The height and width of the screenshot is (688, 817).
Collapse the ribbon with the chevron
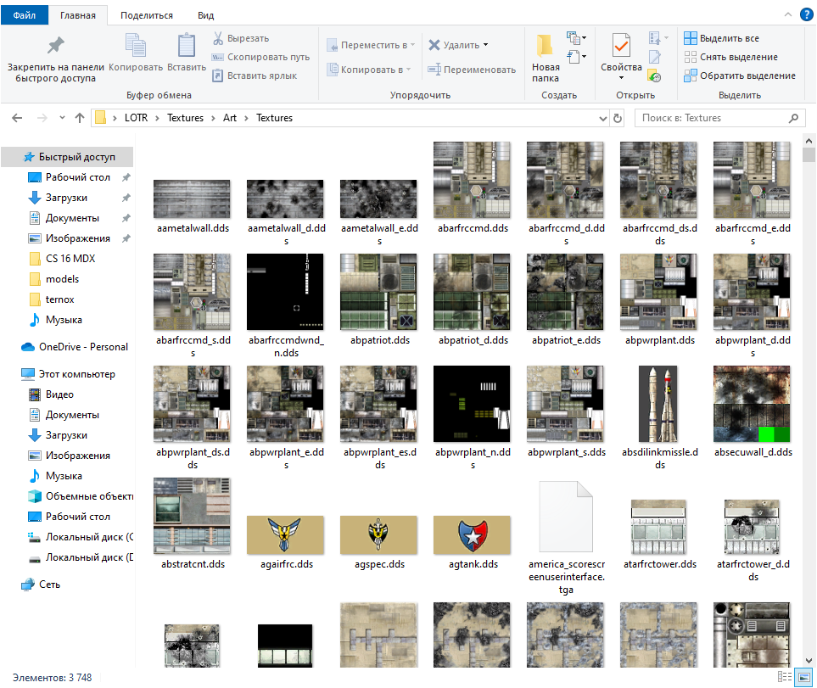pos(786,15)
